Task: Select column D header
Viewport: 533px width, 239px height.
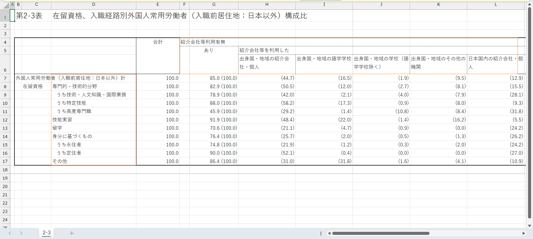Action: pos(94,4)
